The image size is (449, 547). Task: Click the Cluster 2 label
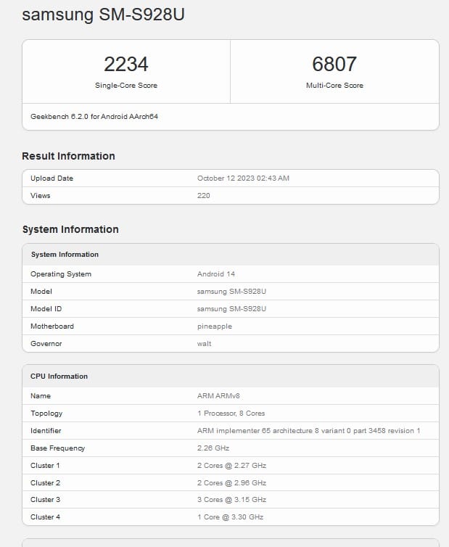pyautogui.click(x=46, y=483)
